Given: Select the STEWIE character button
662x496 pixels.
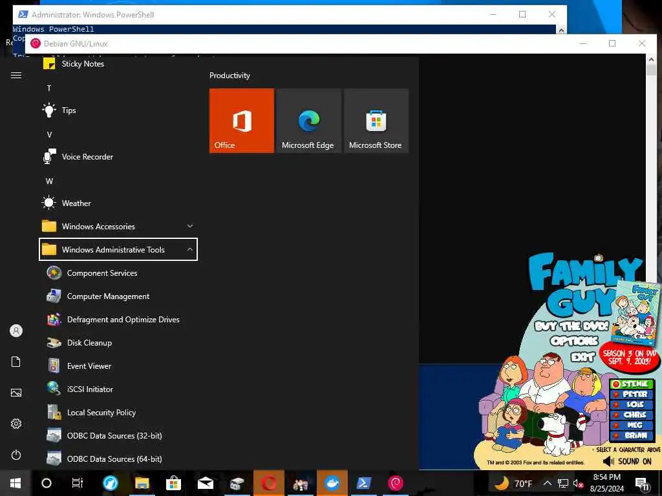Looking at the screenshot, I should [x=632, y=384].
